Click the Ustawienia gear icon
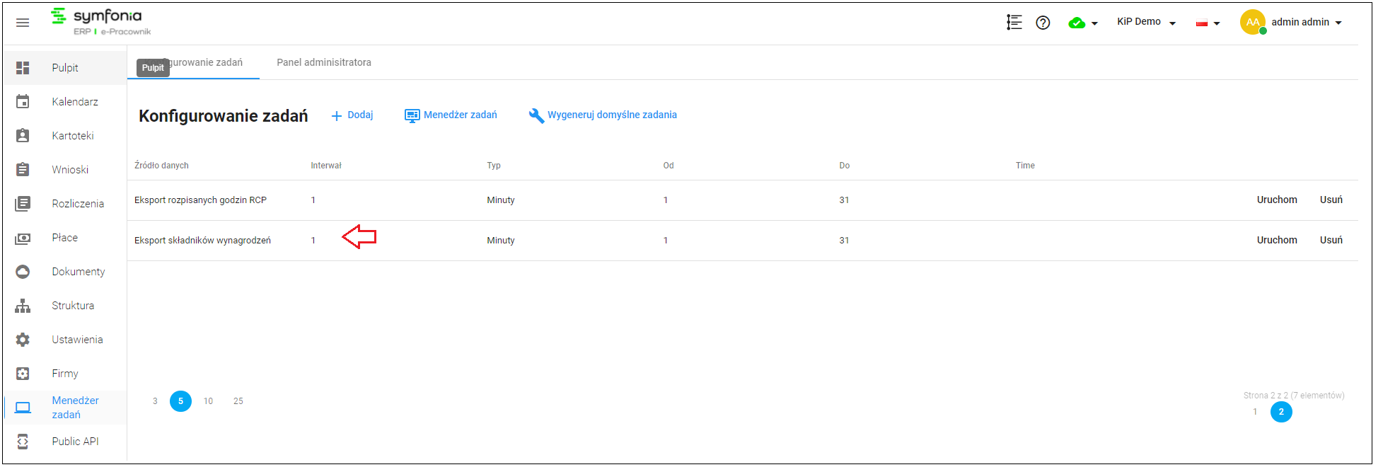The height and width of the screenshot is (472, 1383). pos(23,340)
